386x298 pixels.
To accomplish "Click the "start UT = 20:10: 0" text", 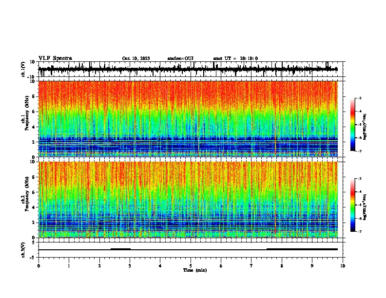I will [235, 58].
